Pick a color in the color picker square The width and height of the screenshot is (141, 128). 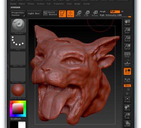pos(18,108)
